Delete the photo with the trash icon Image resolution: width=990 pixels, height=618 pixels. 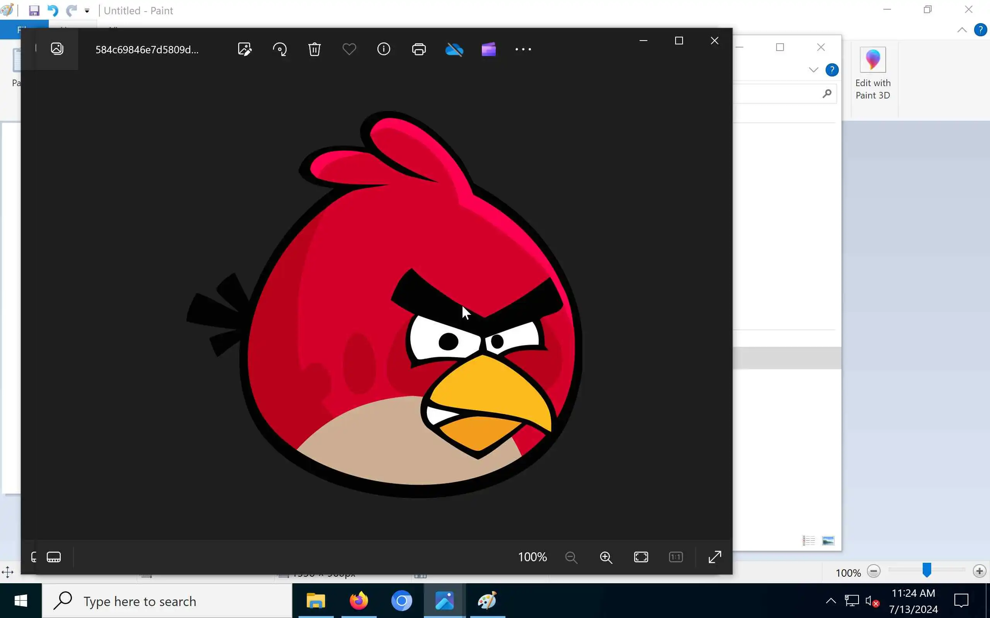click(314, 49)
